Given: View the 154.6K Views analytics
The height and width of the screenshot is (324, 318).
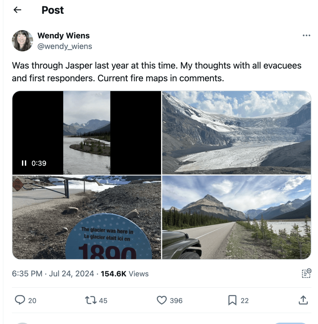Looking at the screenshot, I should (125, 274).
